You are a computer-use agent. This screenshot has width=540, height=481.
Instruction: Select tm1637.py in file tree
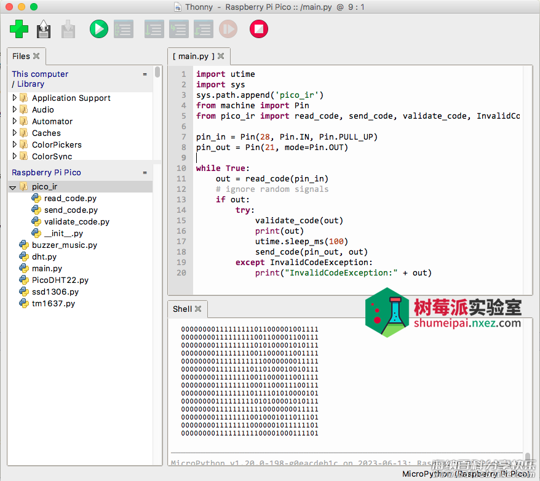(54, 304)
